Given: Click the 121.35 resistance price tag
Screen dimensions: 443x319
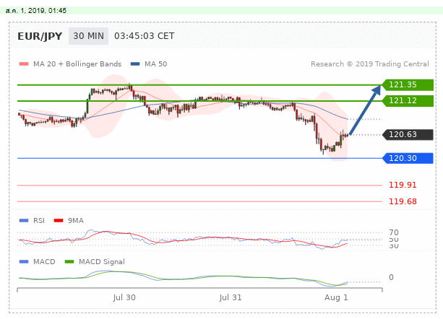Looking at the screenshot, I should tap(408, 85).
